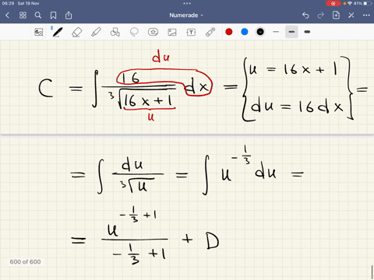Select the Text box tool

pyautogui.click(x=191, y=32)
